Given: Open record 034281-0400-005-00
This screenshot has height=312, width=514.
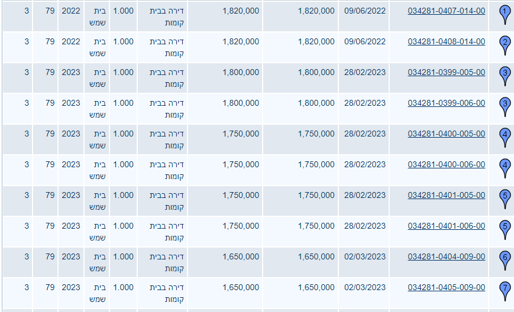Looking at the screenshot, I should pos(446,134).
